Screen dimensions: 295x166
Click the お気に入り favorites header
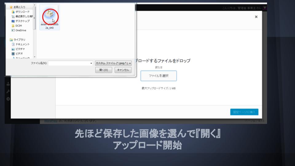[19, 7]
